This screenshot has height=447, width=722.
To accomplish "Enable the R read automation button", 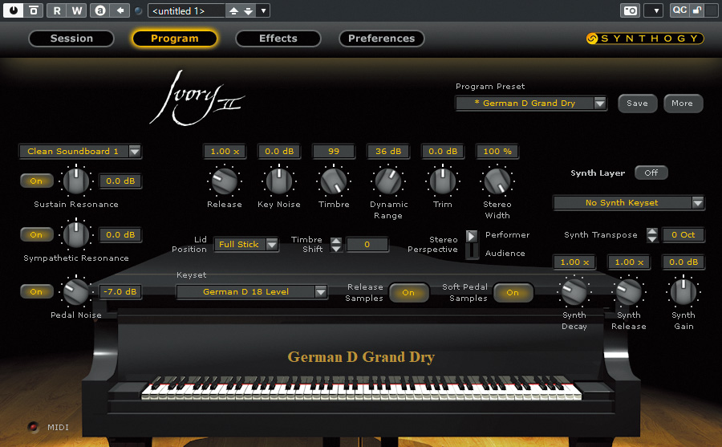I will tap(57, 10).
